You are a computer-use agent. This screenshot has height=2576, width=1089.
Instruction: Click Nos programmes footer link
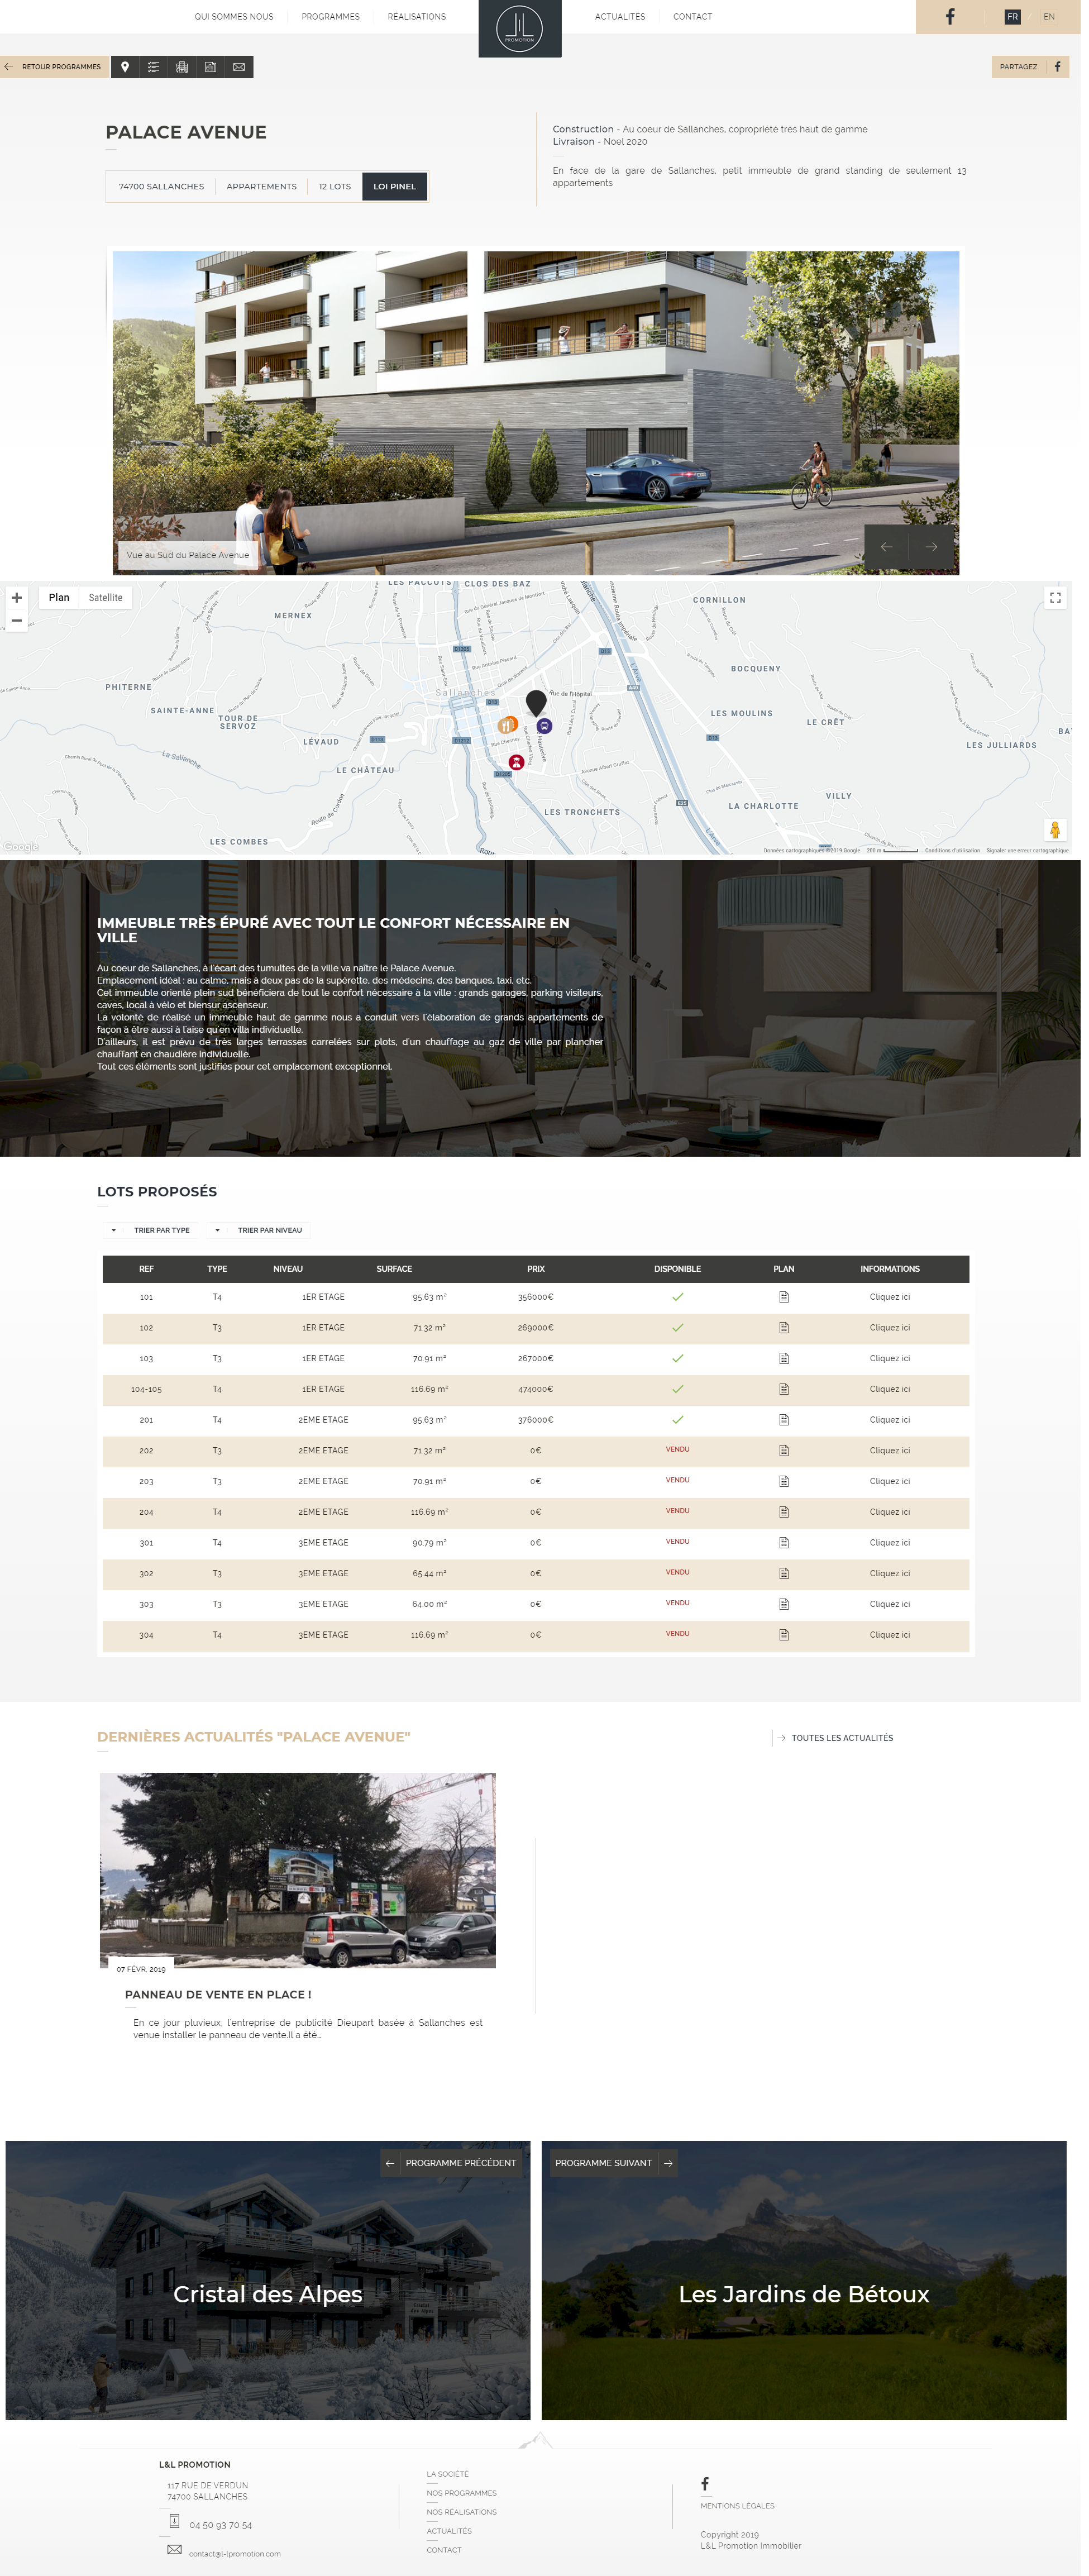pos(462,2493)
